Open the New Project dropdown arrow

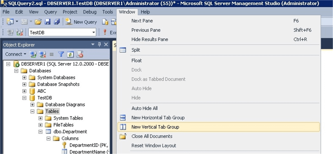coord(17,22)
